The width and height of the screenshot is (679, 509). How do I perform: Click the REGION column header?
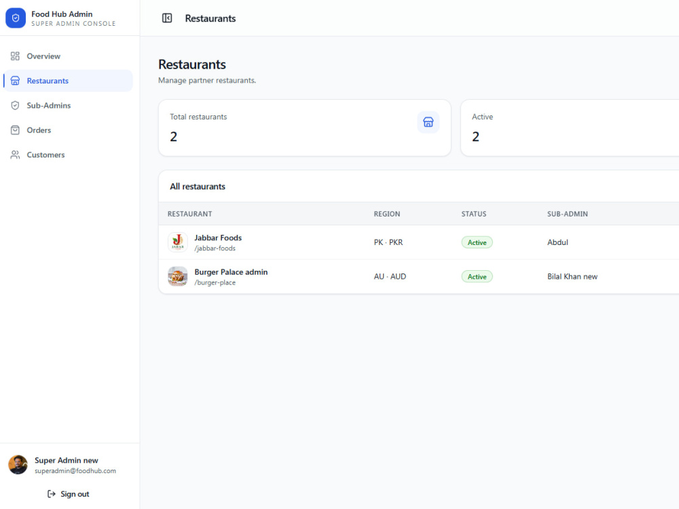pos(387,214)
